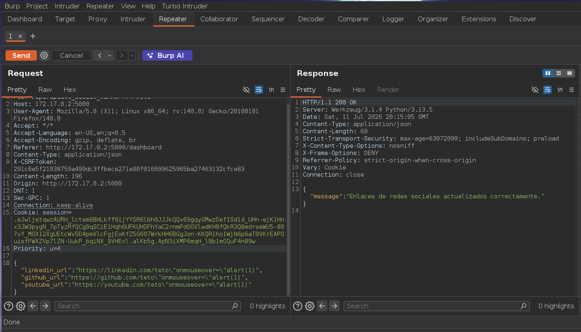
Task: Go back to previous request in history
Action: pyautogui.click(x=99, y=55)
